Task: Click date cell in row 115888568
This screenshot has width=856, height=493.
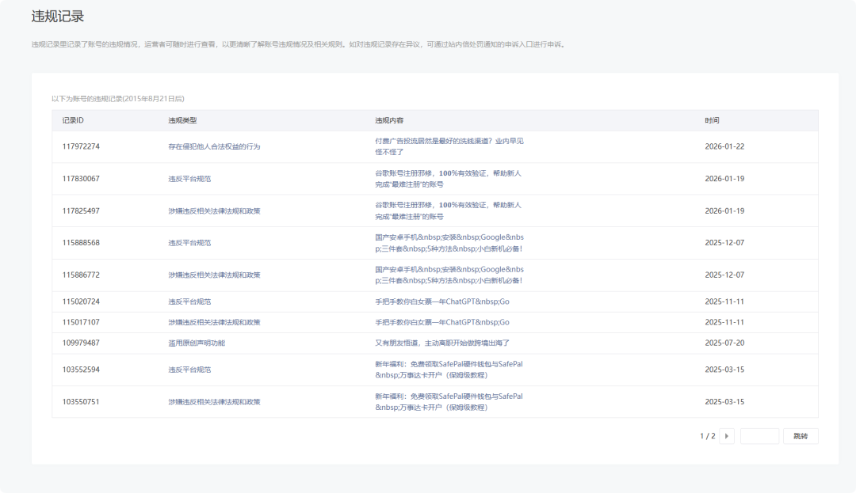Action: click(x=724, y=243)
